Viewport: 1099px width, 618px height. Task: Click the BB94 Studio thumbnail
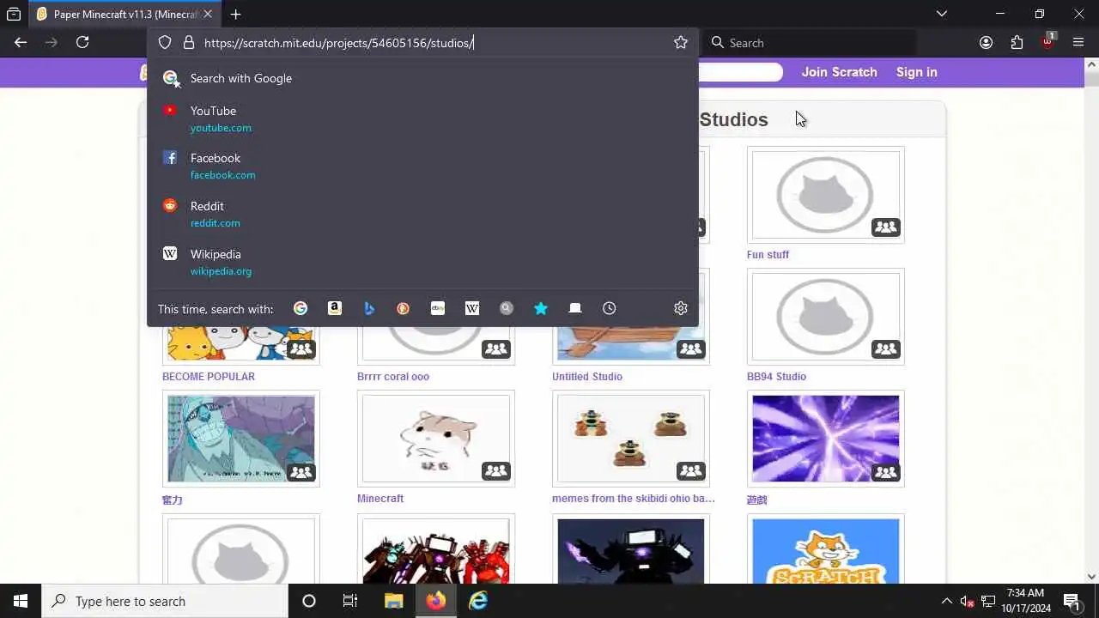pos(826,317)
